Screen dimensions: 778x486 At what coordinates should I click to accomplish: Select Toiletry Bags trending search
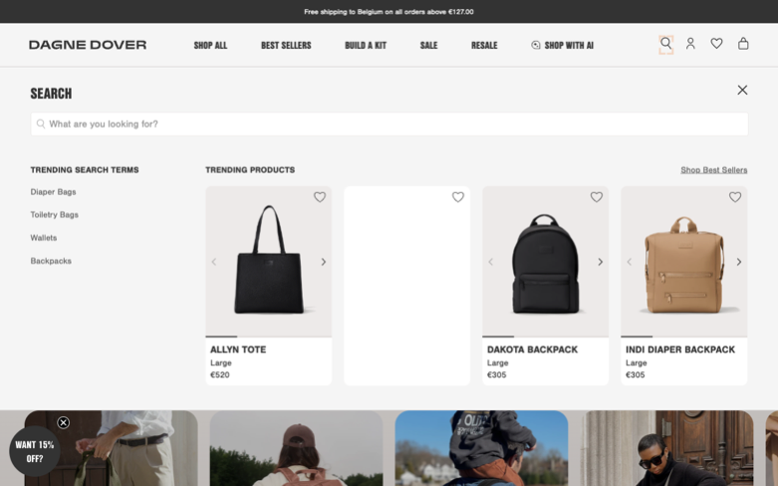[x=55, y=215]
